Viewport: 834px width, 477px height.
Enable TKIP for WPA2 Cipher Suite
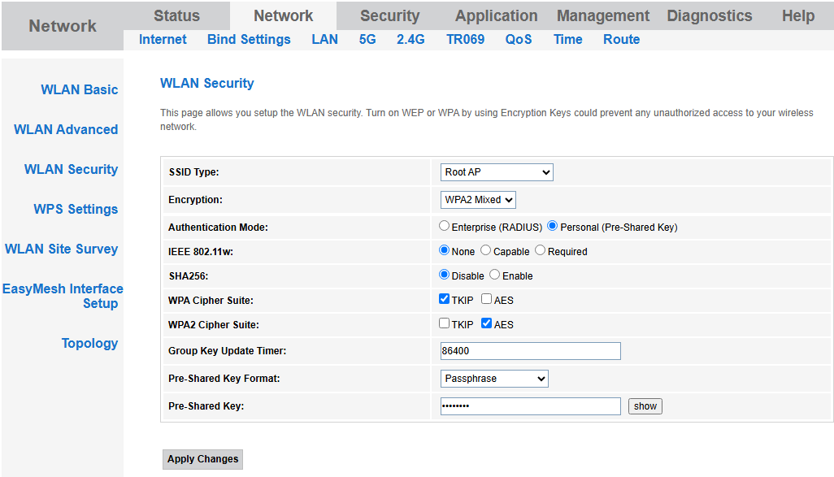[x=444, y=323]
